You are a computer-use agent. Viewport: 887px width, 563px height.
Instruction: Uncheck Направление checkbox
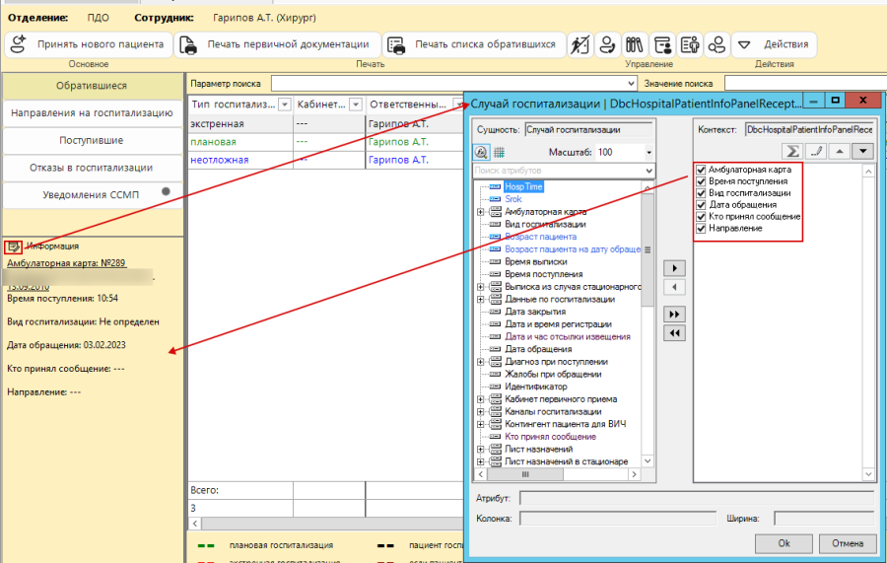[x=701, y=229]
